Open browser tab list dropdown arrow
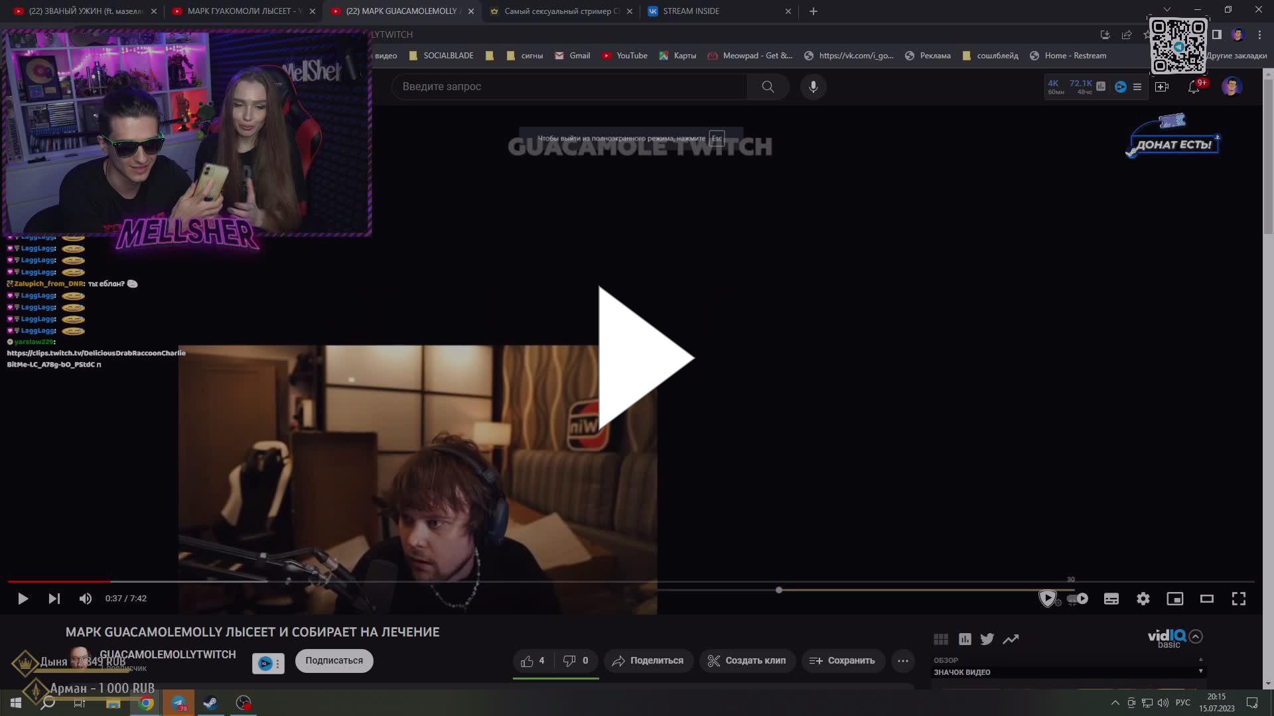The height and width of the screenshot is (716, 1274). tap(1167, 10)
